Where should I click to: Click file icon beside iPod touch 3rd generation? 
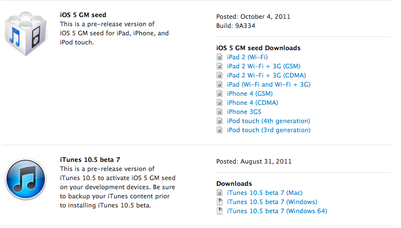click(x=220, y=130)
